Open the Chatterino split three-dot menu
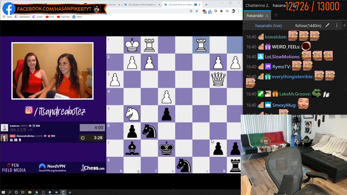 (x=337, y=25)
